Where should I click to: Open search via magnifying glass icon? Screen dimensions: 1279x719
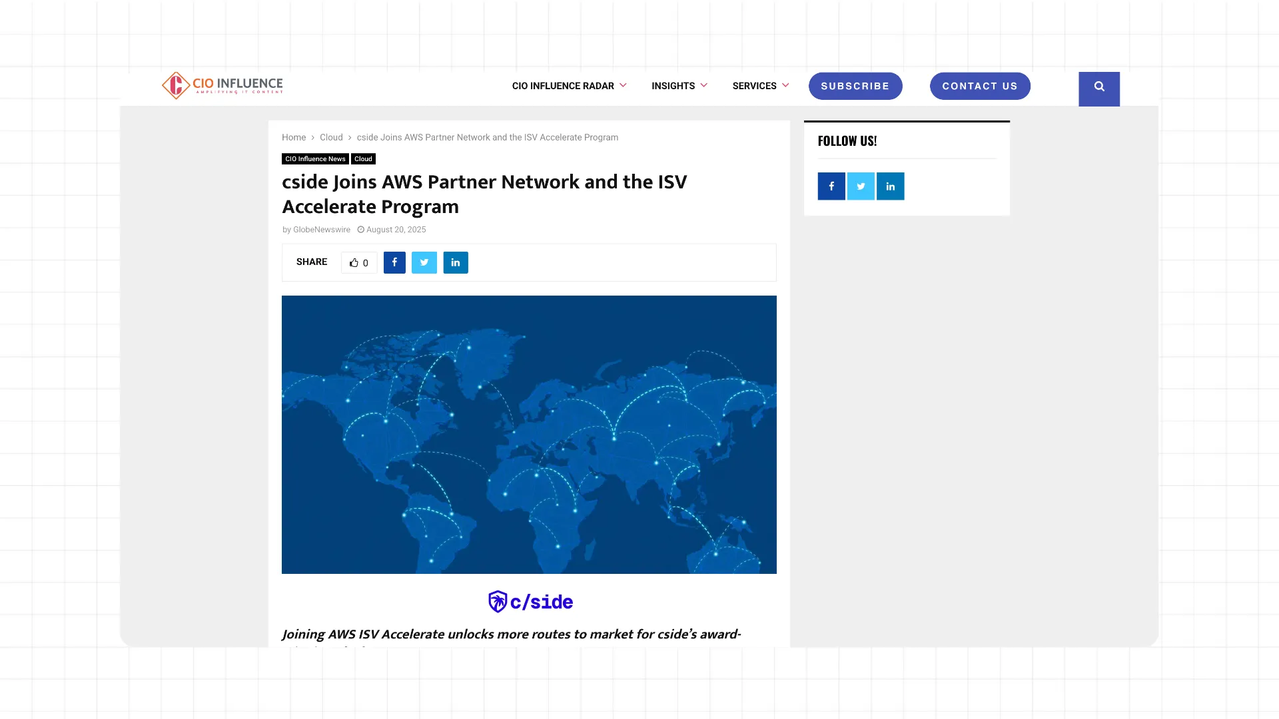click(x=1099, y=87)
